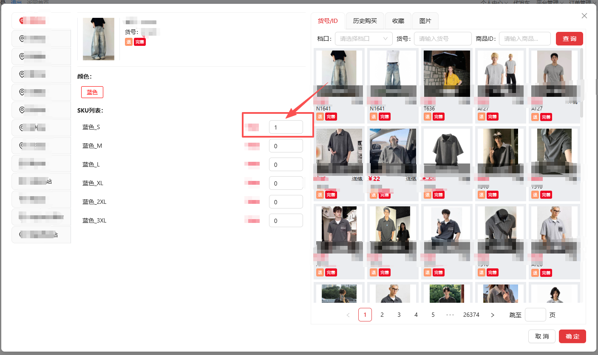598x355 pixels.
Task: Click the 完善 badge under T636 product
Action: click(439, 117)
